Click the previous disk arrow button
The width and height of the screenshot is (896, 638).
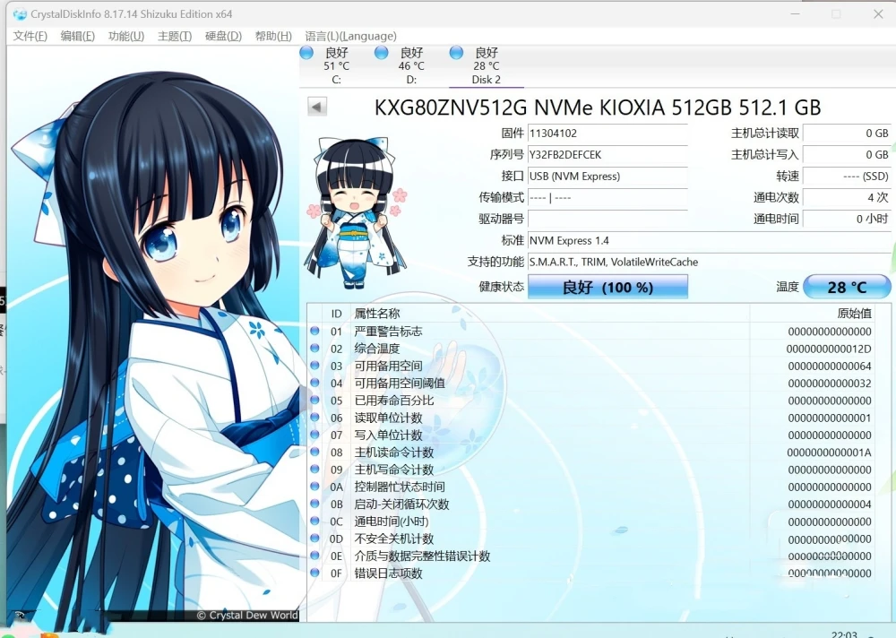click(x=317, y=108)
